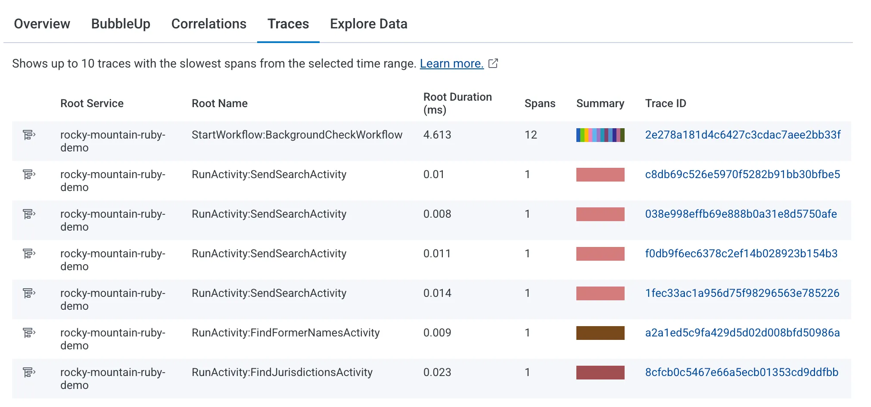The image size is (871, 407).
Task: Click the Root Service column header
Action: pos(92,103)
